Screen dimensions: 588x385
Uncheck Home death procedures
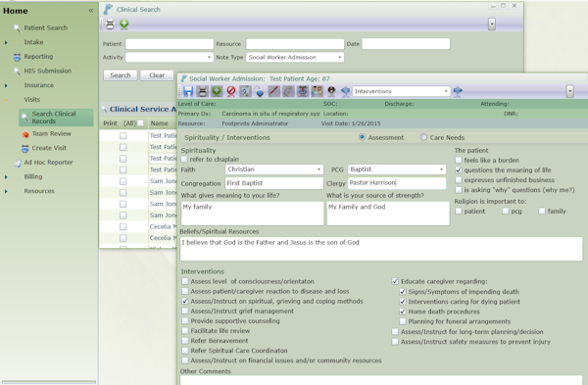point(403,312)
